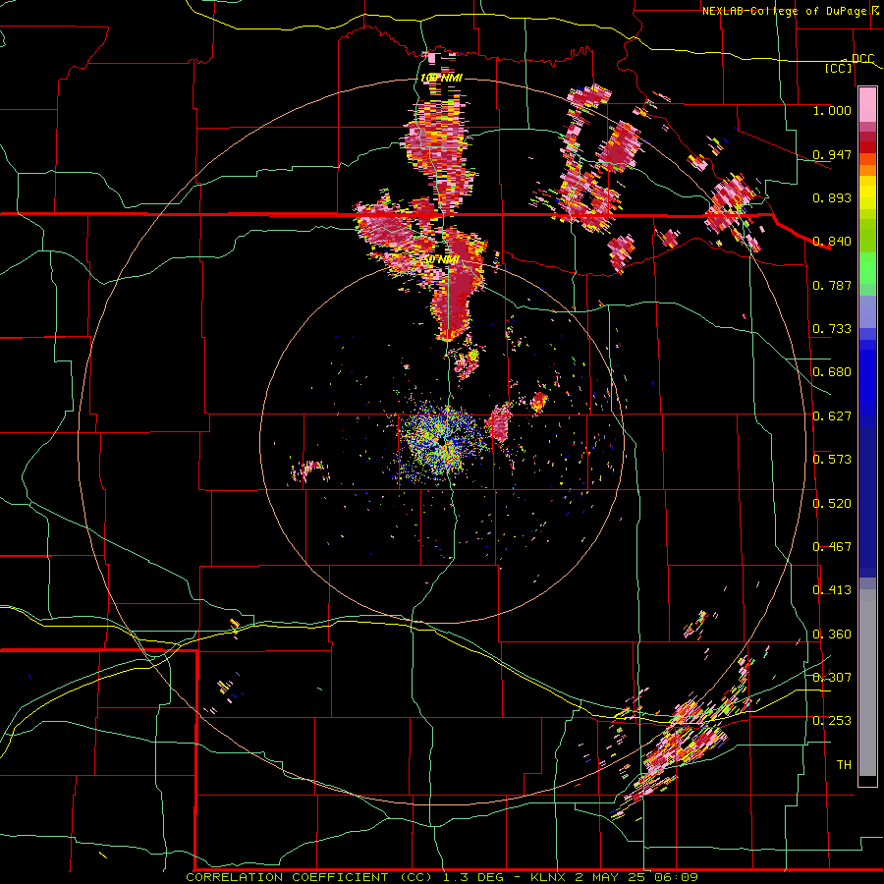This screenshot has width=884, height=884.
Task: Select the 0.733 scale value
Action: click(832, 329)
